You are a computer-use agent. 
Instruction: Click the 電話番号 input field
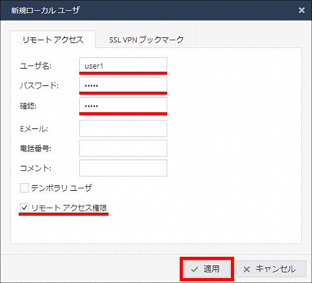[123, 148]
